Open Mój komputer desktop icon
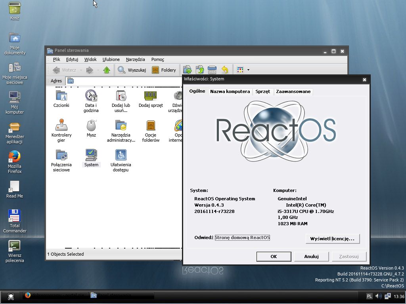 pos(15,103)
